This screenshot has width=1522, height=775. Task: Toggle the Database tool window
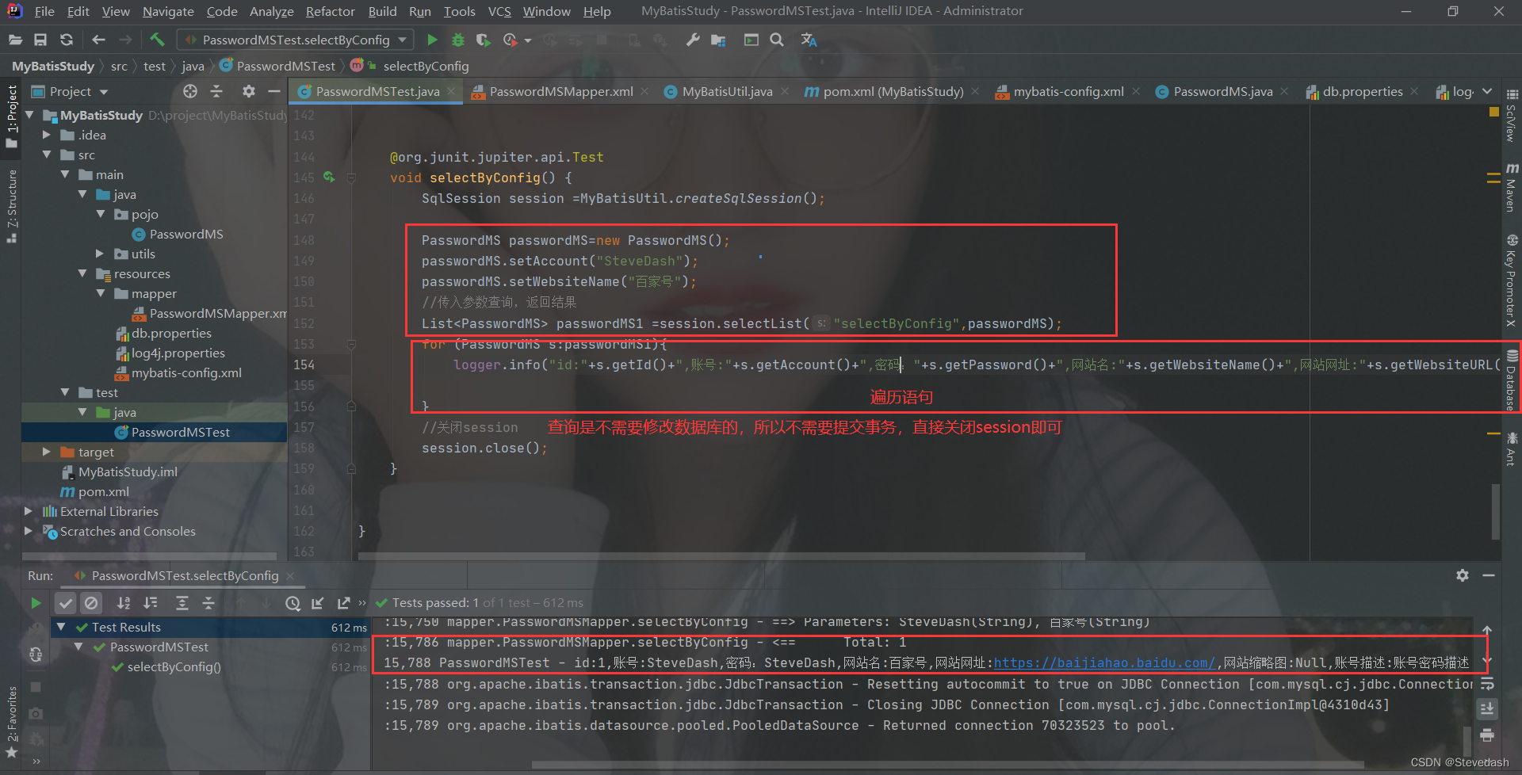1512,380
